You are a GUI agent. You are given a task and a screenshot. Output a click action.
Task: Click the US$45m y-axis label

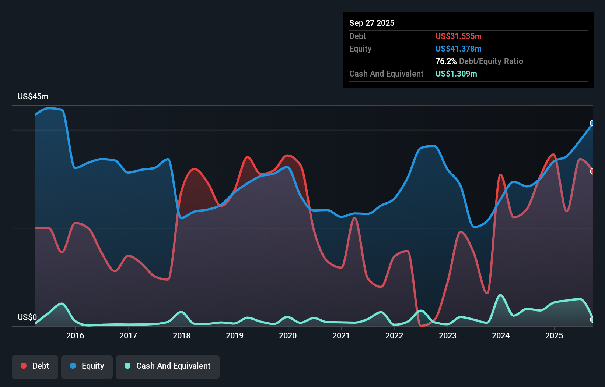[33, 97]
